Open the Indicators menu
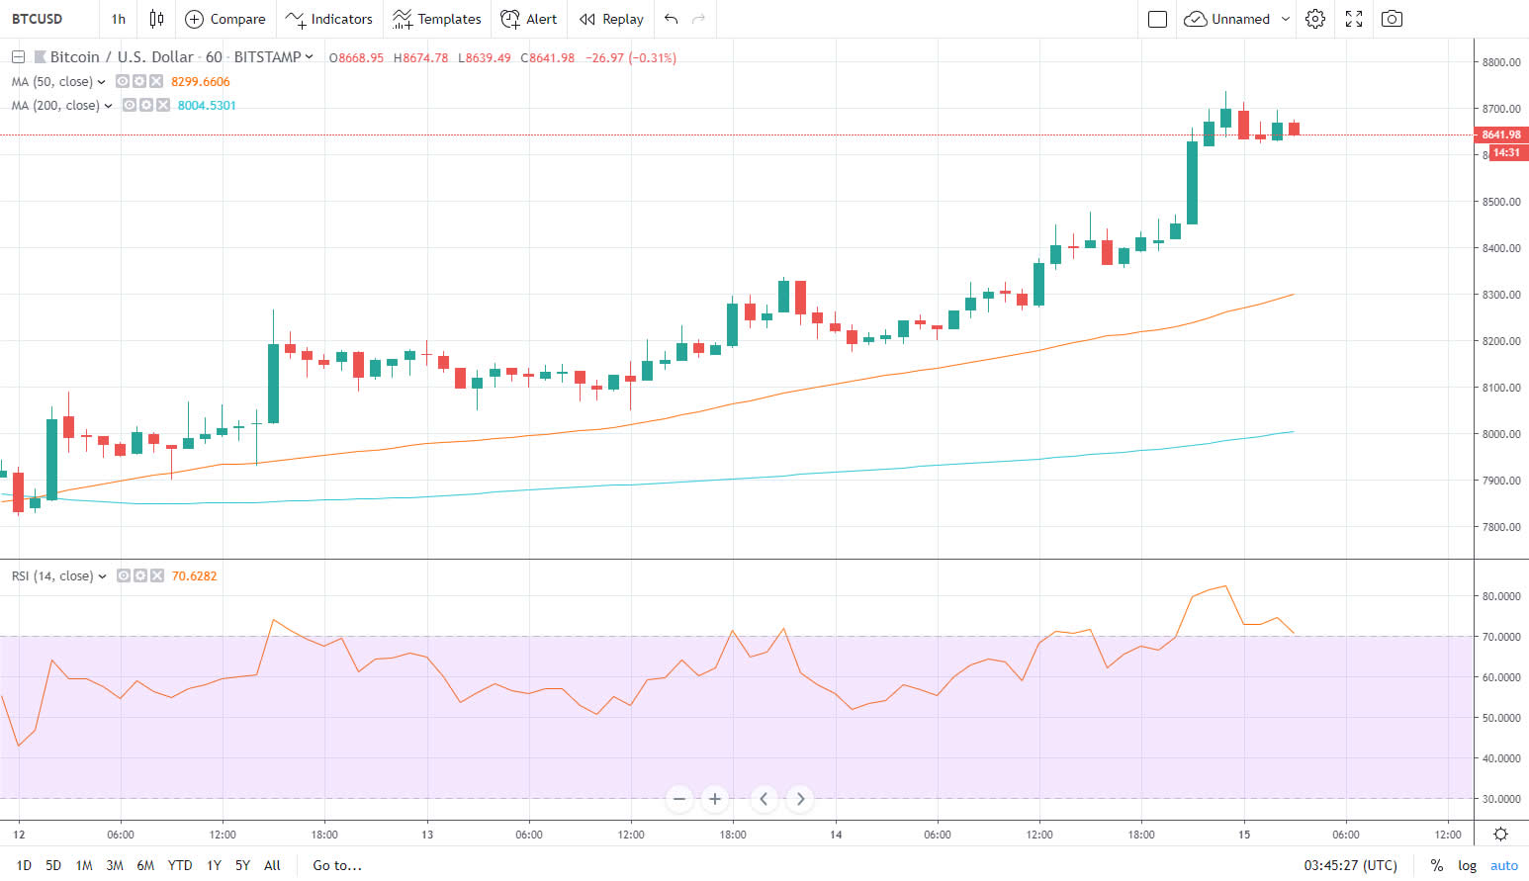The height and width of the screenshot is (881, 1529). tap(328, 19)
